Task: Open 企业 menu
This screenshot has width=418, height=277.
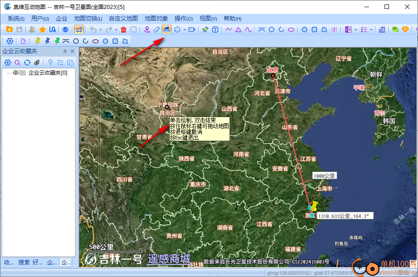Action: [x=62, y=18]
